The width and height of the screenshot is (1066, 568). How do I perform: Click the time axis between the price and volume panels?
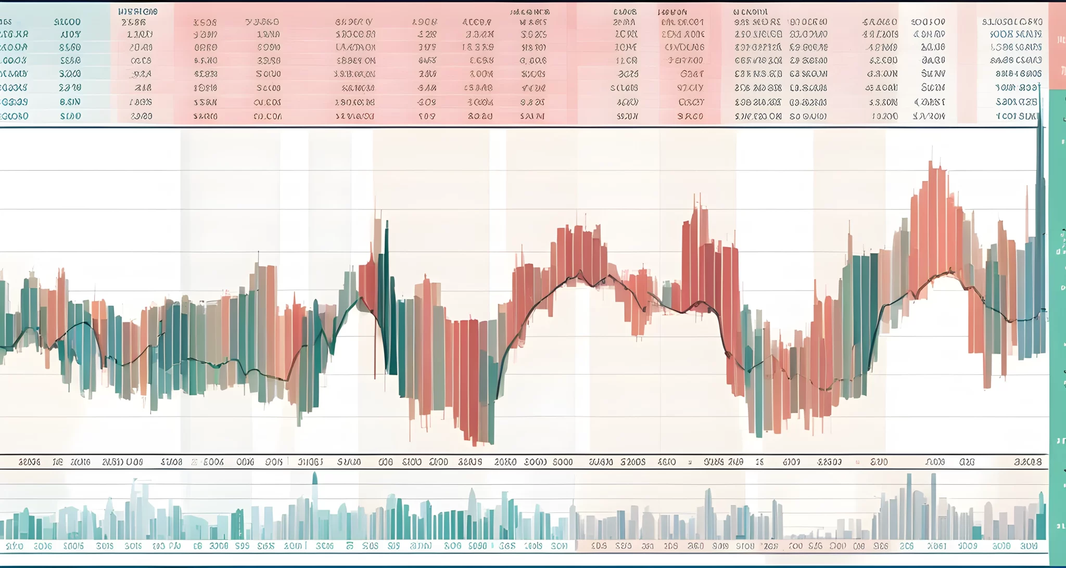point(524,462)
